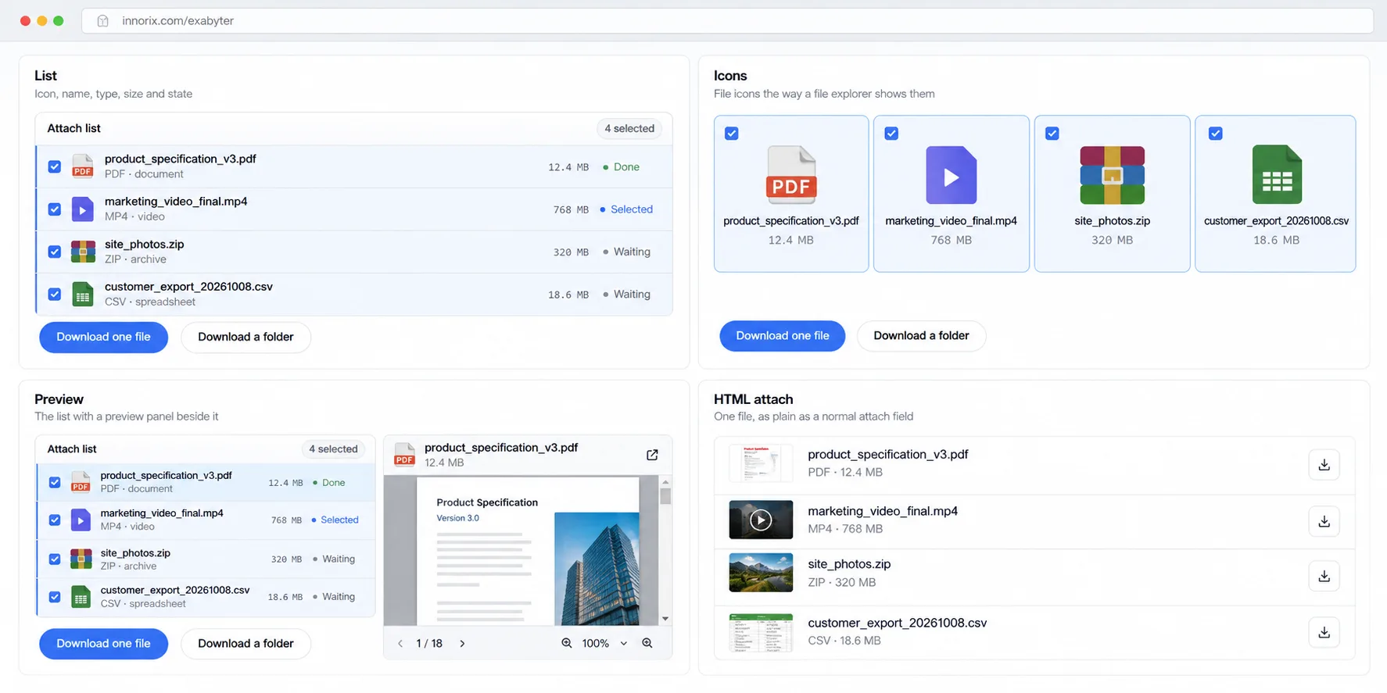The height and width of the screenshot is (693, 1387).
Task: Click Download one file in List panel
Action: point(103,337)
